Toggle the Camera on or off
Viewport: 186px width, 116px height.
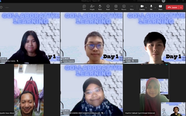142,7
